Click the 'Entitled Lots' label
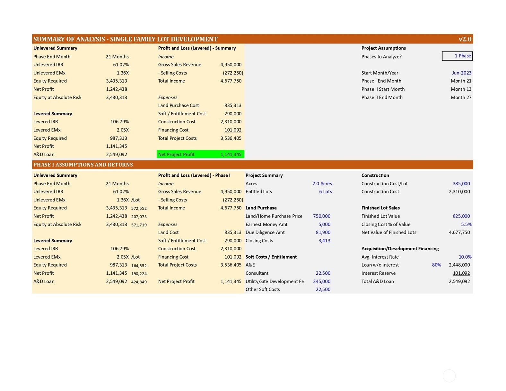Viewport: 506px width, 391px height. (x=258, y=192)
